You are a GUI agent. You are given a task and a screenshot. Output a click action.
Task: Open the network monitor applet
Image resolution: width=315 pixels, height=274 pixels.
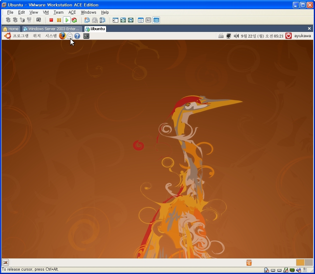click(228, 36)
